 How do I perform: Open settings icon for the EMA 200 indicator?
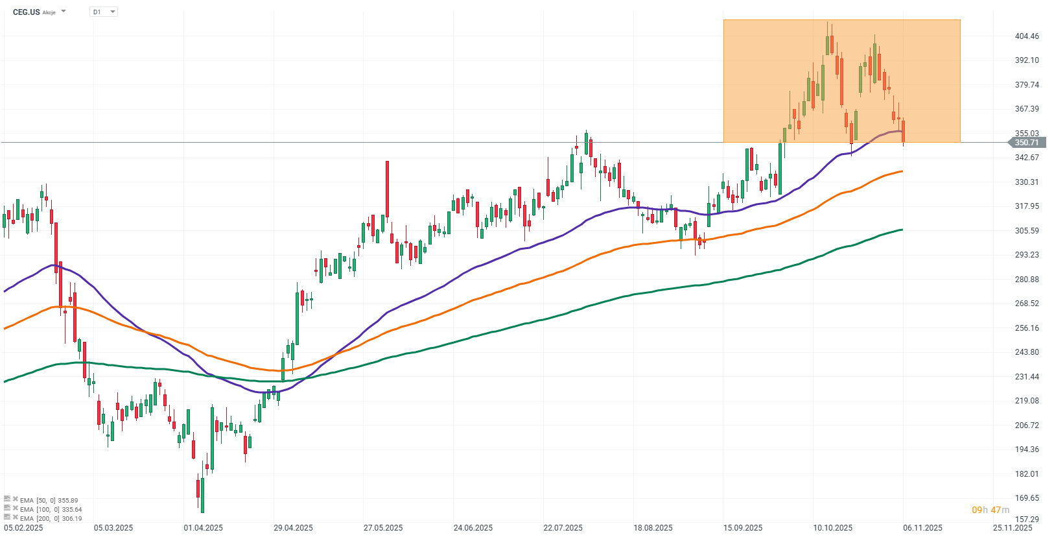coord(7,517)
